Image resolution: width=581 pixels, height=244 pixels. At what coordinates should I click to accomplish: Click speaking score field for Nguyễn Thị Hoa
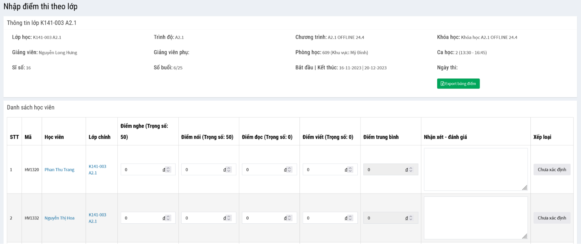tap(203, 218)
